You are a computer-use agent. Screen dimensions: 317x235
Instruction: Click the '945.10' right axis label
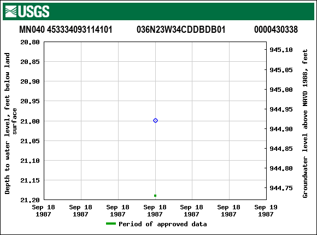click(281, 50)
